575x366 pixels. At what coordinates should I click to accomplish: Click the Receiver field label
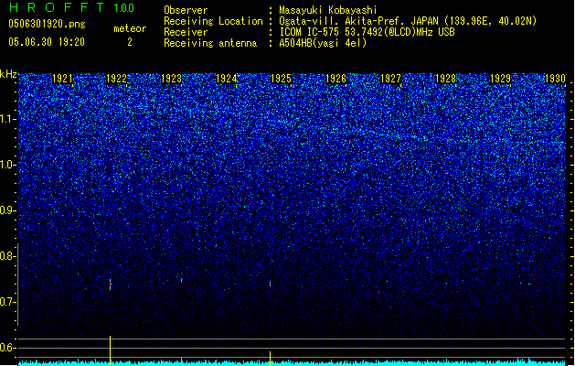[186, 32]
